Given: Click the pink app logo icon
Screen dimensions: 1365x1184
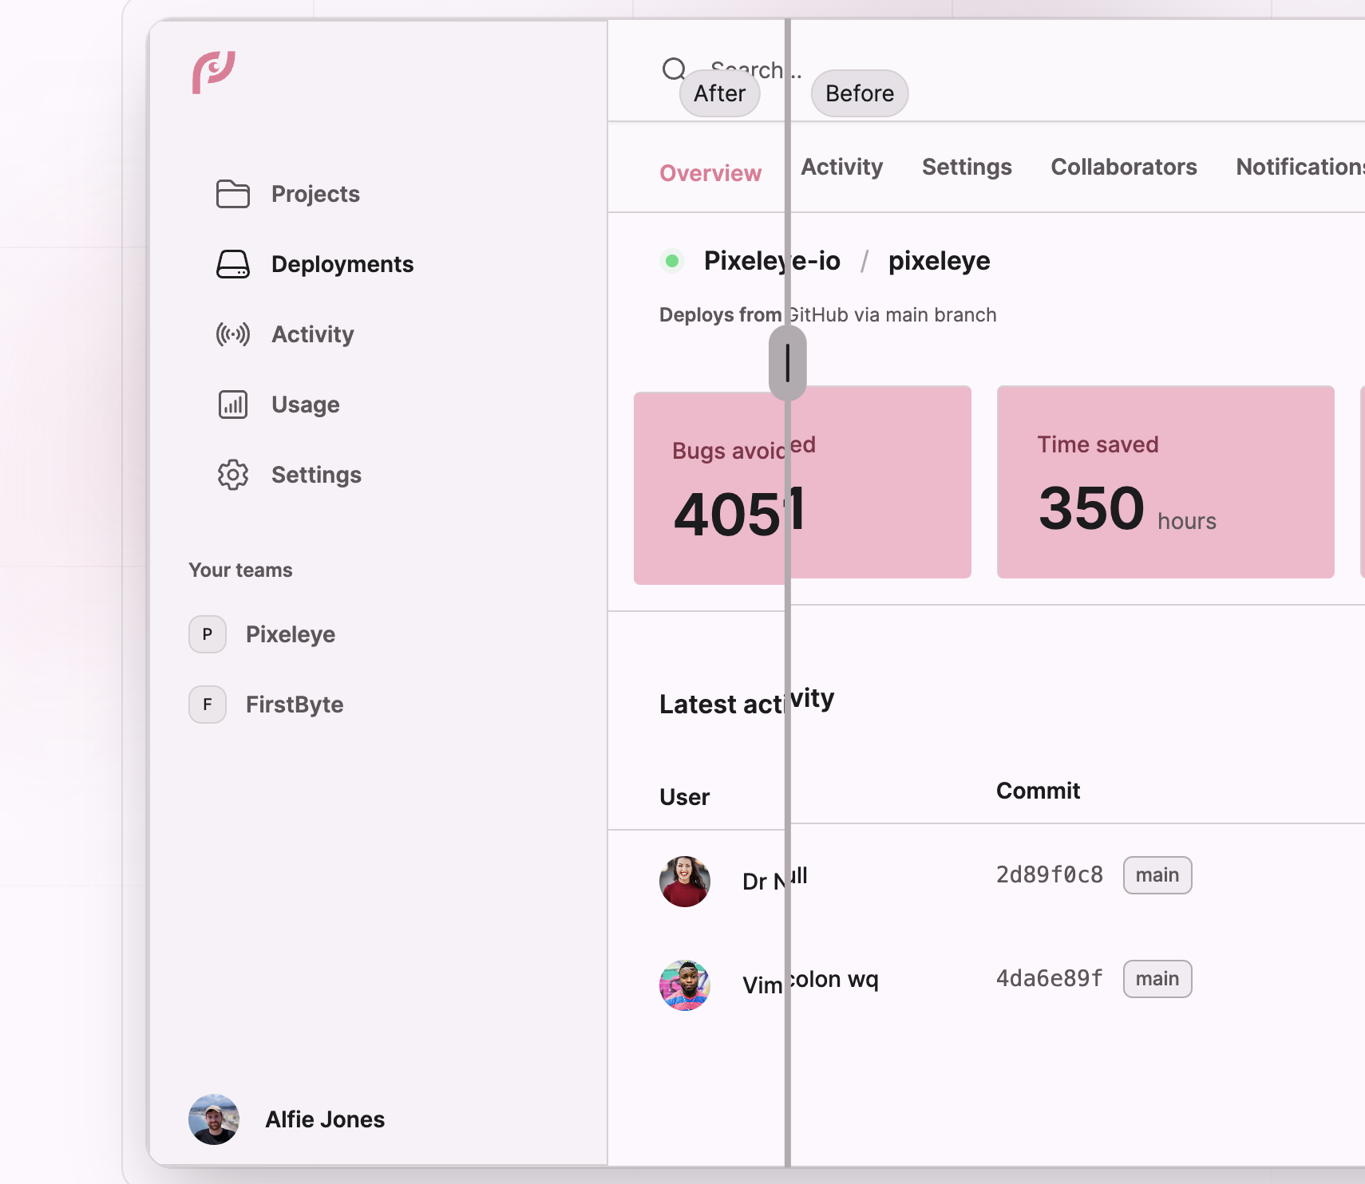Looking at the screenshot, I should (213, 72).
